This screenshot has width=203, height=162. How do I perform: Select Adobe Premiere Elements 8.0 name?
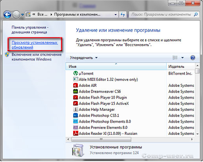tap(103, 128)
